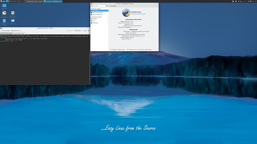This screenshot has height=144, width=257.
Task: Click the pin icon in Konsole title bar
Action: click(x=3, y=28)
